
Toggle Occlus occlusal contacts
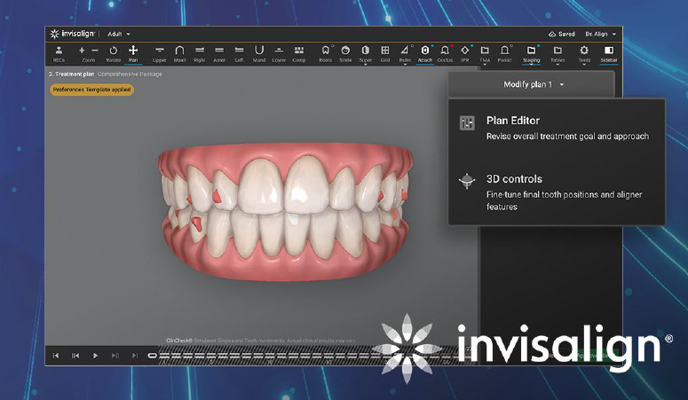445,54
